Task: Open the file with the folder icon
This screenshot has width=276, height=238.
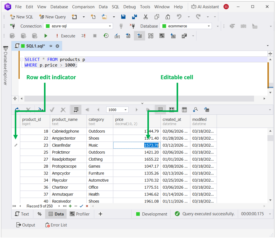Action: (x=104, y=17)
